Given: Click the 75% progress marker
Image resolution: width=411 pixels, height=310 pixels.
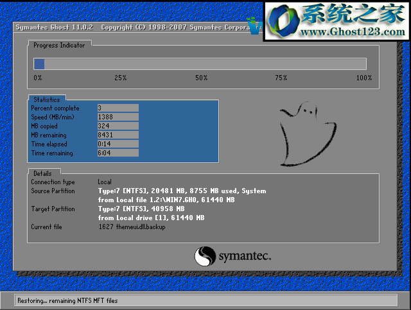Looking at the screenshot, I should [281, 78].
